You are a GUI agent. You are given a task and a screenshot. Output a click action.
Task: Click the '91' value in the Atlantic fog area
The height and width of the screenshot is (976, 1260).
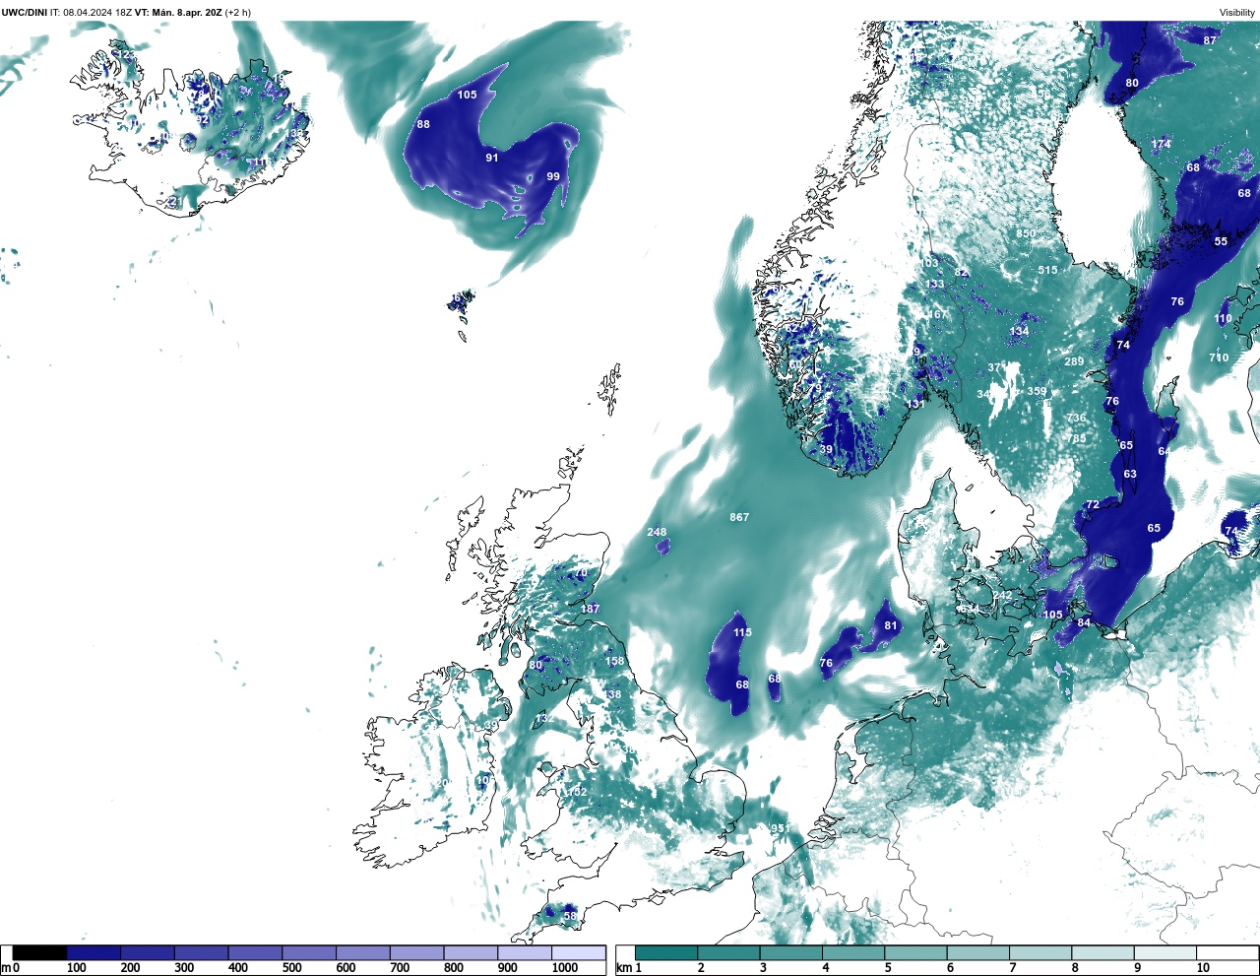tap(492, 158)
